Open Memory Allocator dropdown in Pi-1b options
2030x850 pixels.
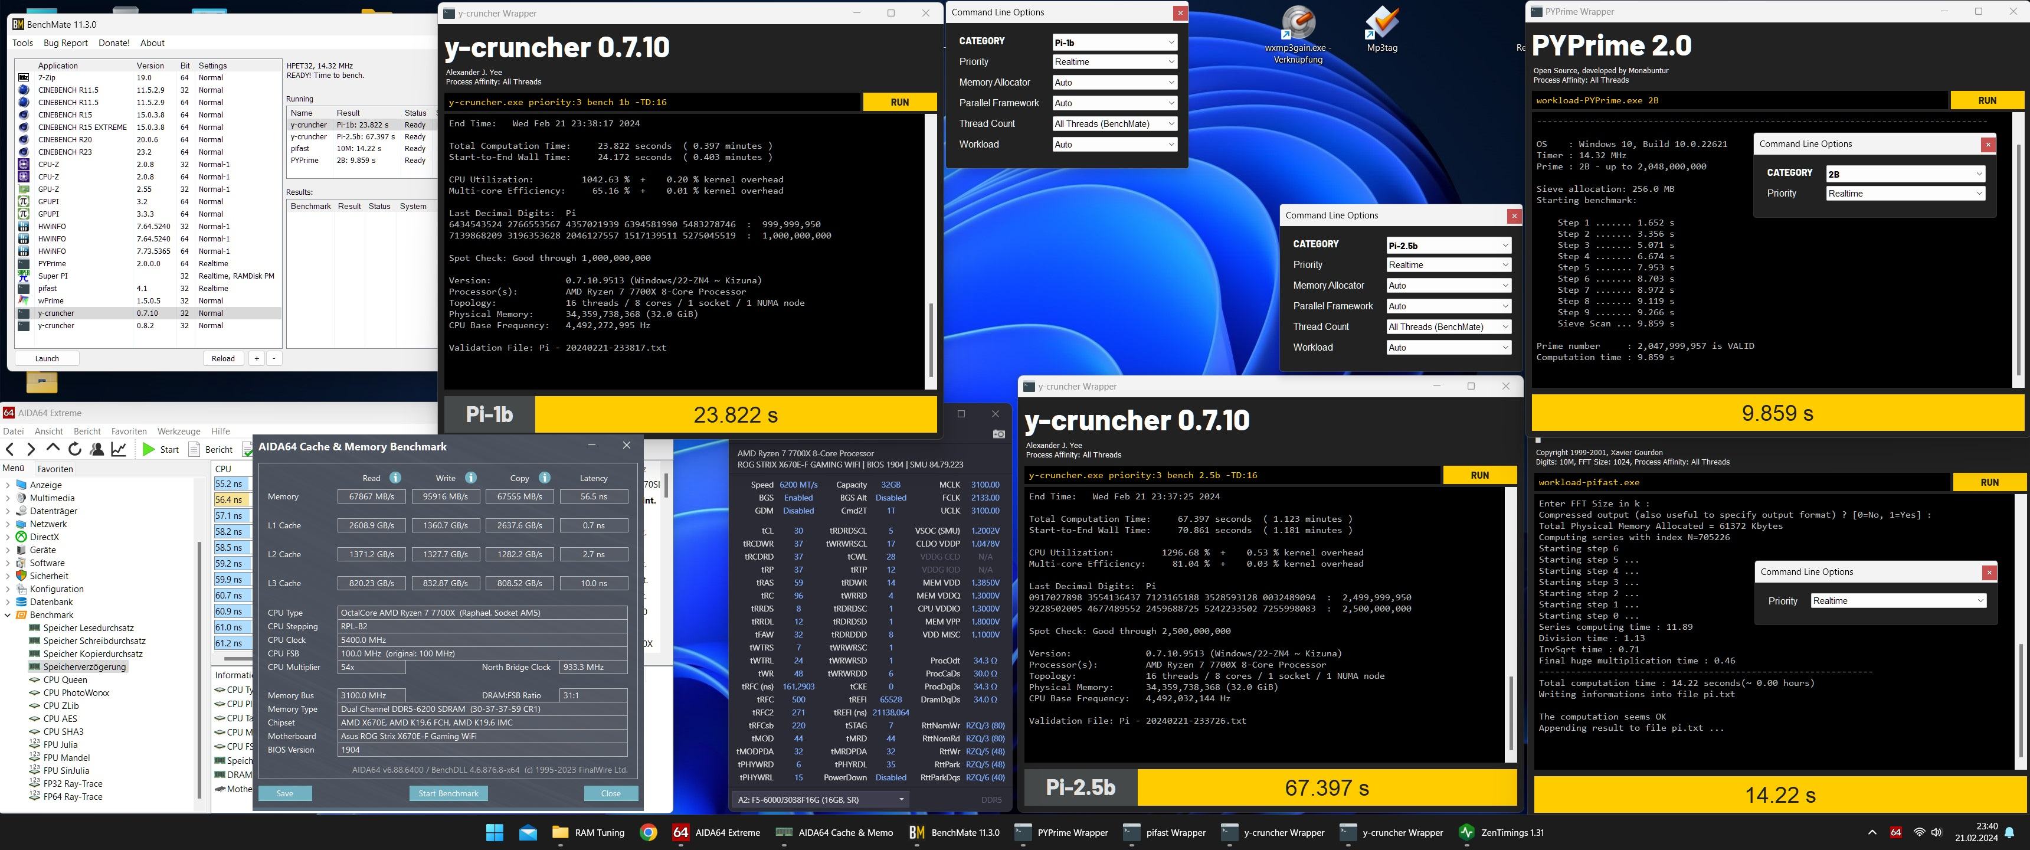(x=1114, y=82)
